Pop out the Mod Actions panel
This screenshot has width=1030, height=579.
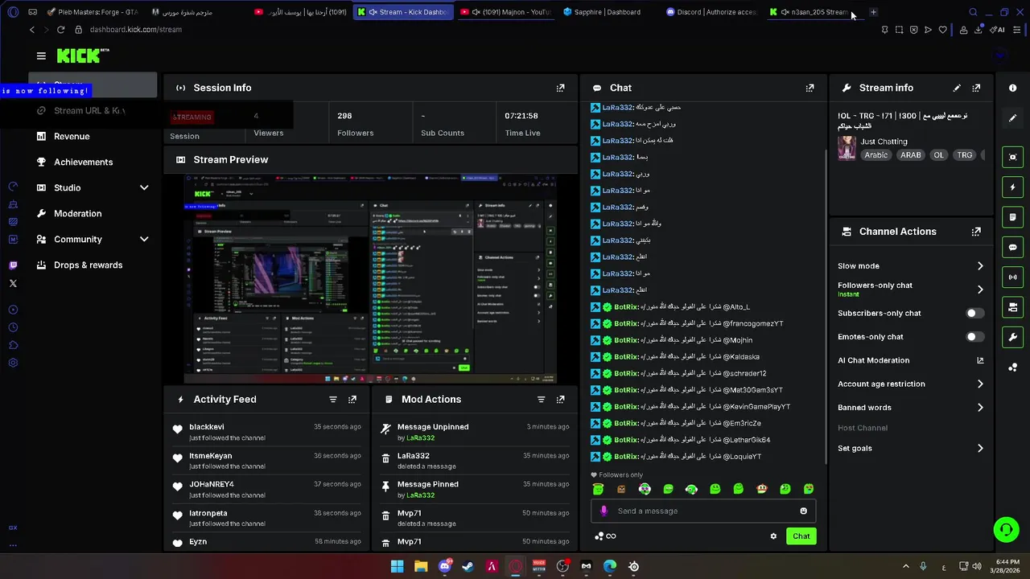point(560,399)
